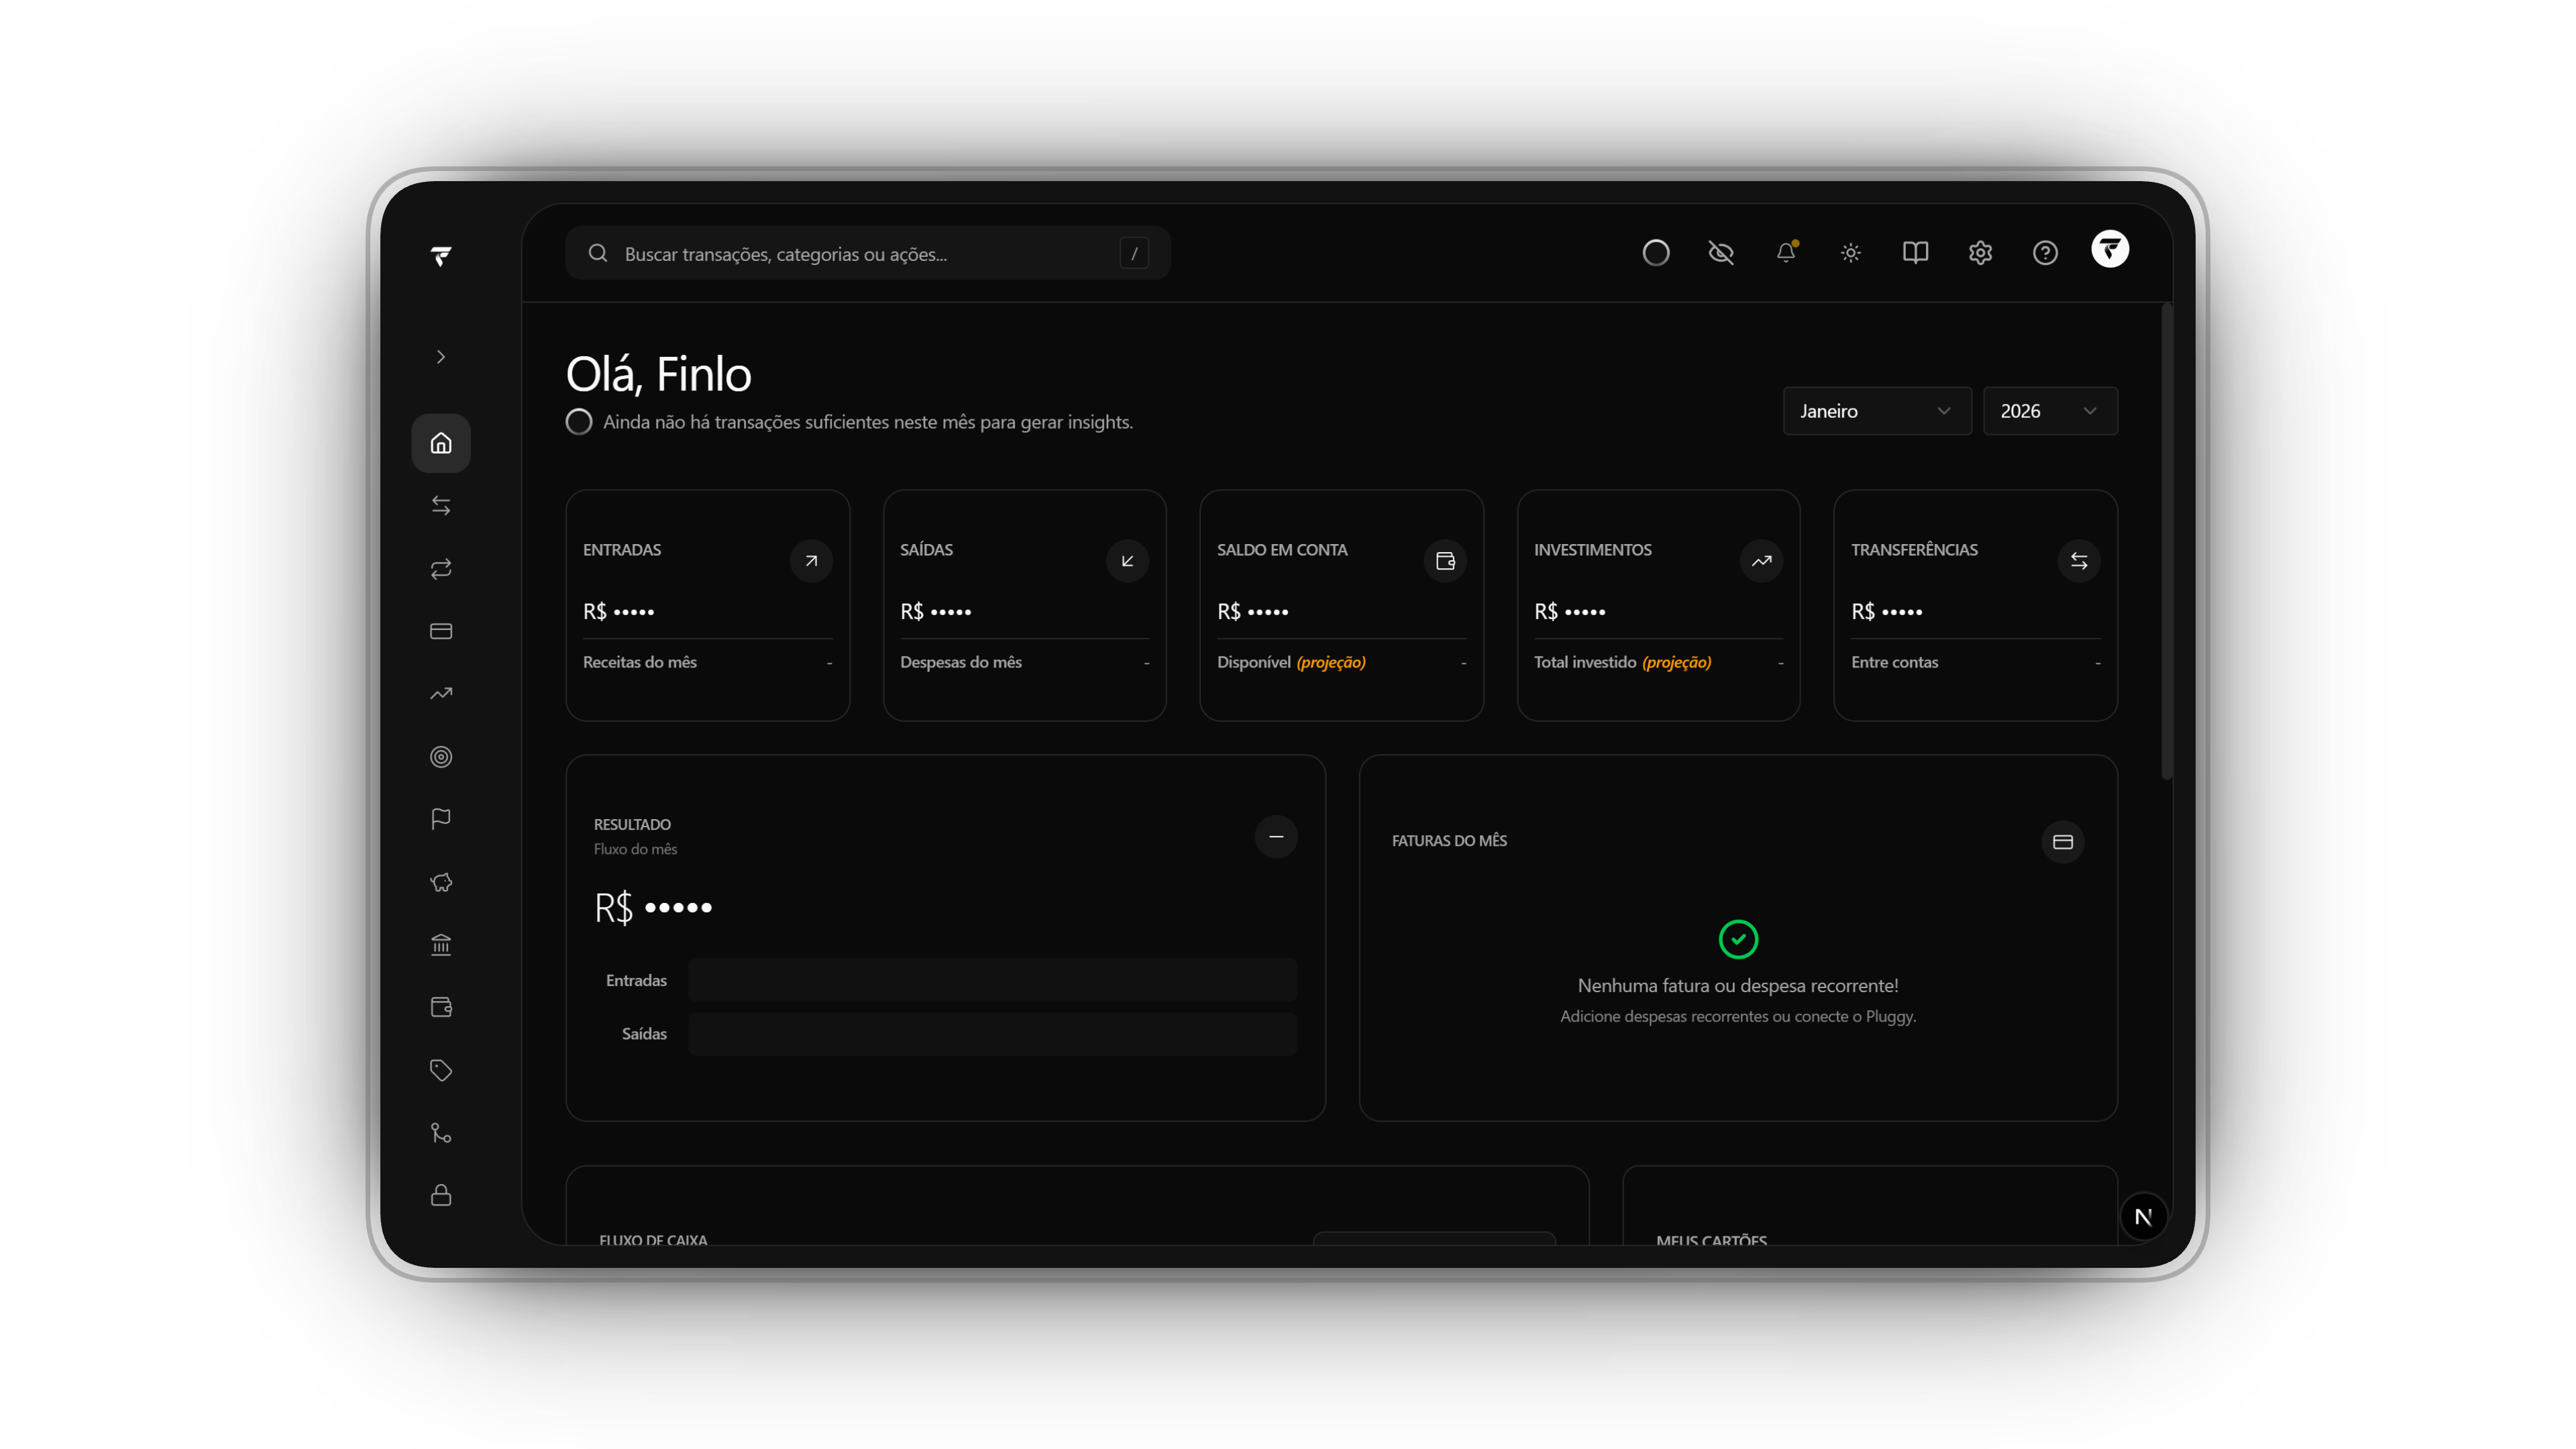The height and width of the screenshot is (1449, 2576).
Task: Switch to light theme via the sun icon
Action: (1850, 253)
